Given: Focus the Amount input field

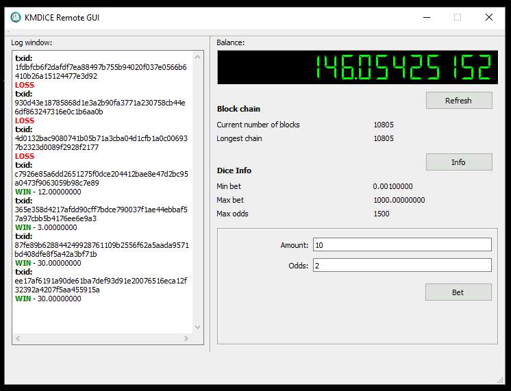Looking at the screenshot, I should (x=402, y=244).
